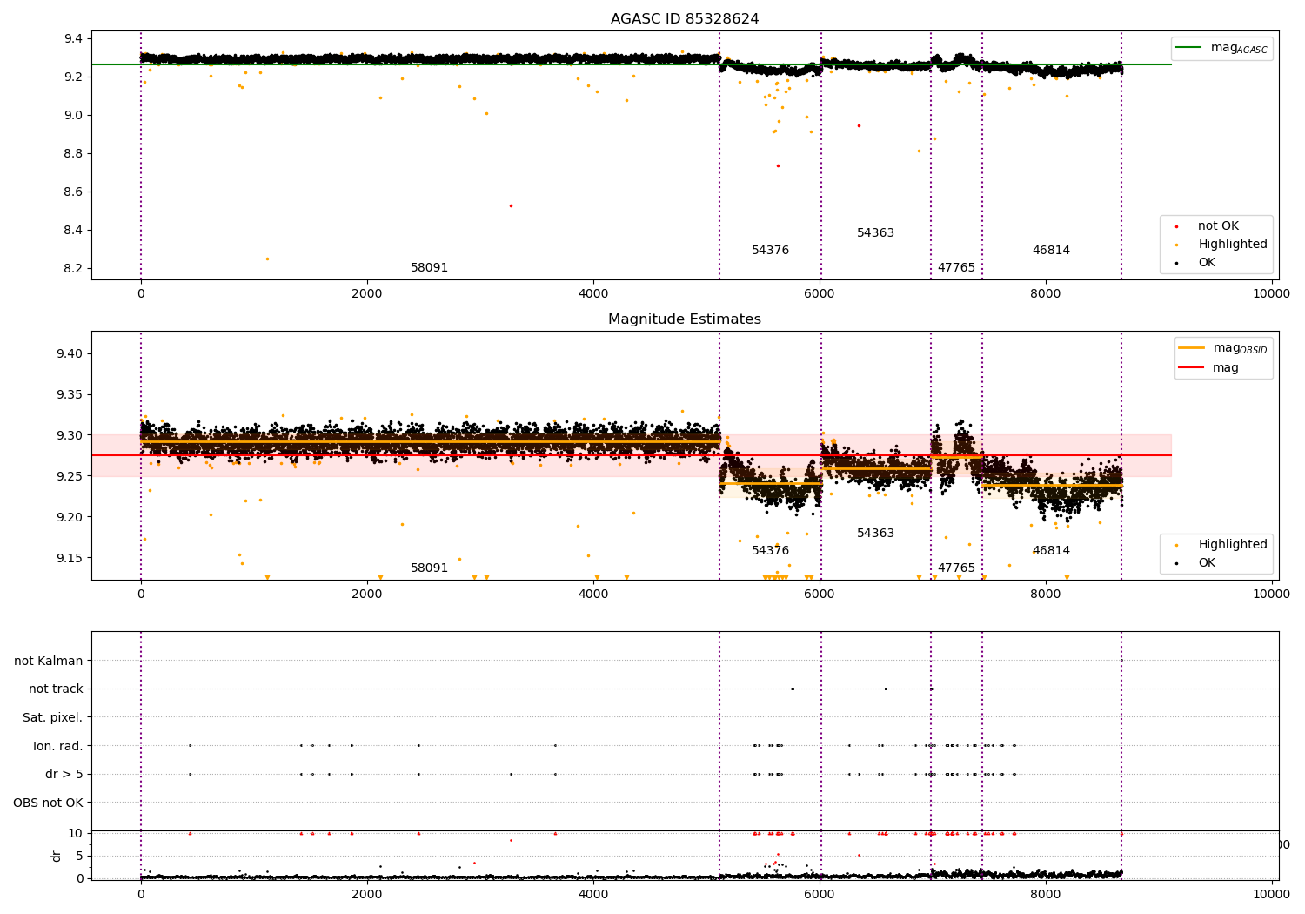Click the 8000 x-tick under the dr plot
The height and width of the screenshot is (914, 1305).
pyautogui.click(x=1046, y=894)
